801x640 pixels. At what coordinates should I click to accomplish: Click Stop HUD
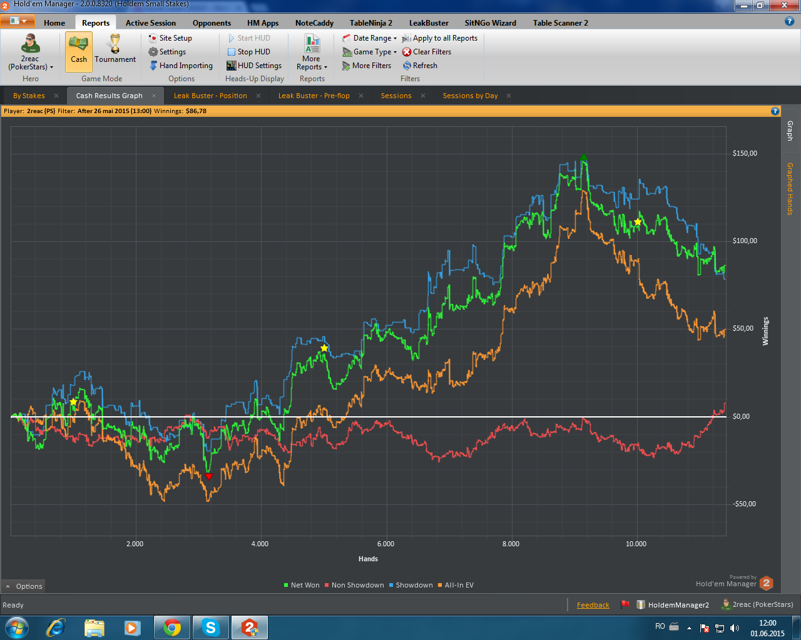248,52
